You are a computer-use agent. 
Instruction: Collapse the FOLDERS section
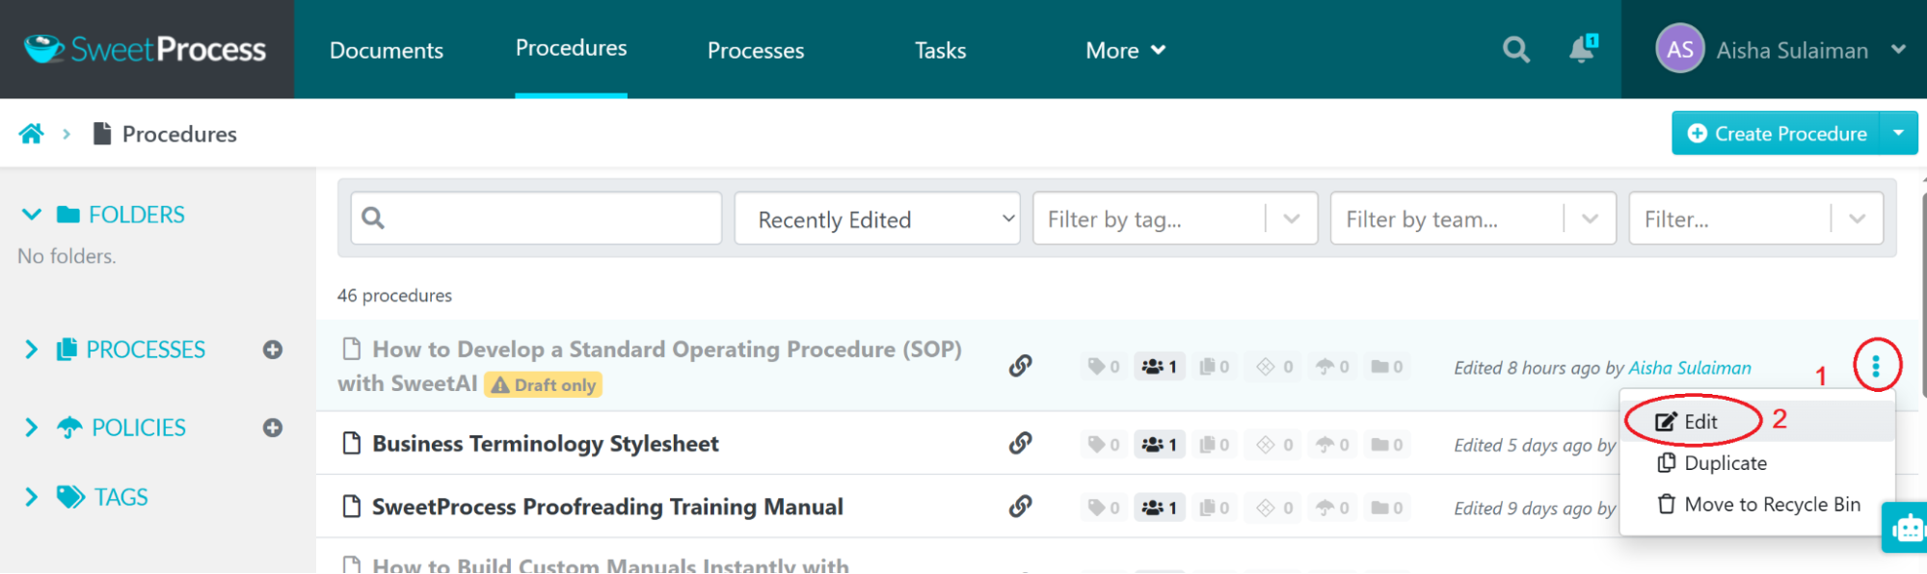click(32, 215)
